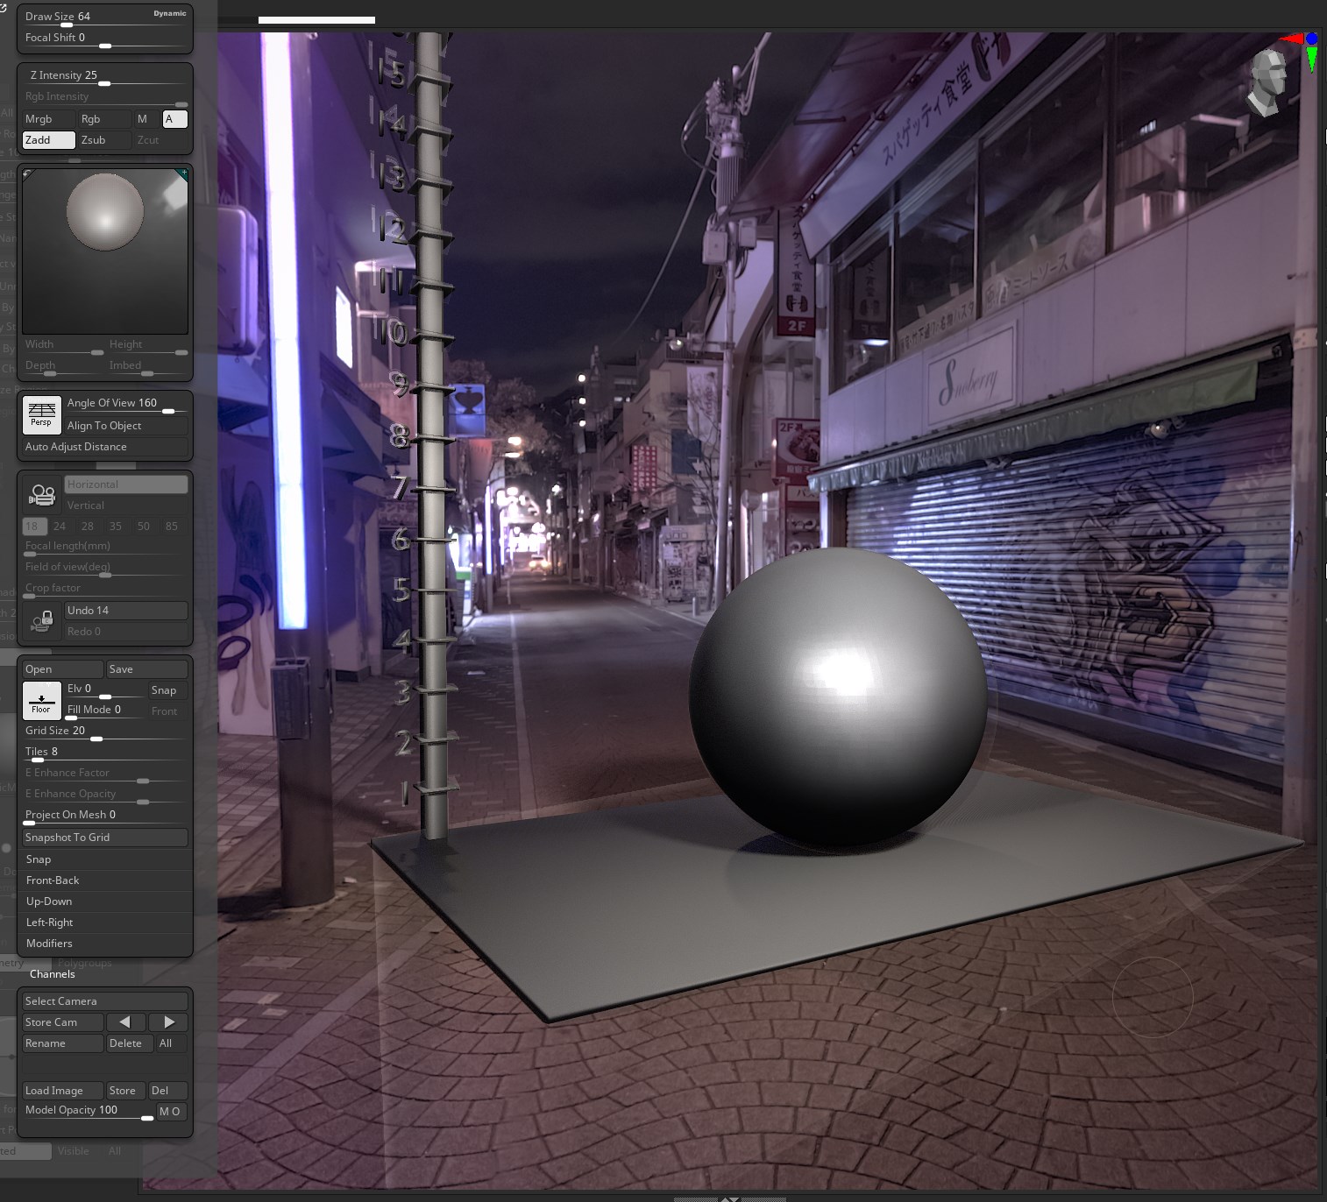Click the head orientation gizmo

pyautogui.click(x=1267, y=81)
